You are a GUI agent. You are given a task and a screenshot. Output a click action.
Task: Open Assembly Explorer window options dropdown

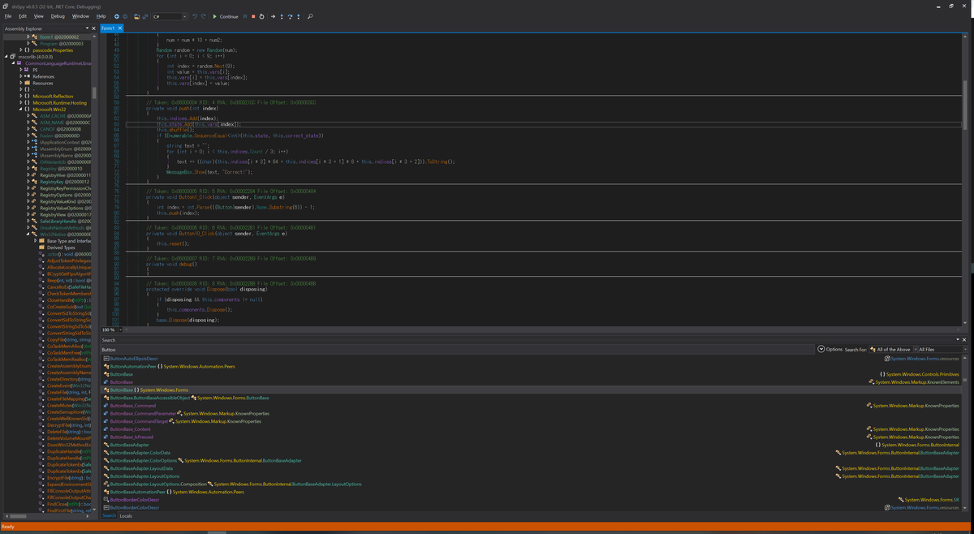point(86,29)
